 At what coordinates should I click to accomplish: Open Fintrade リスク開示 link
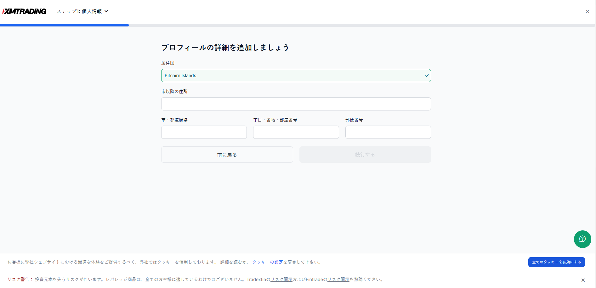click(338, 280)
